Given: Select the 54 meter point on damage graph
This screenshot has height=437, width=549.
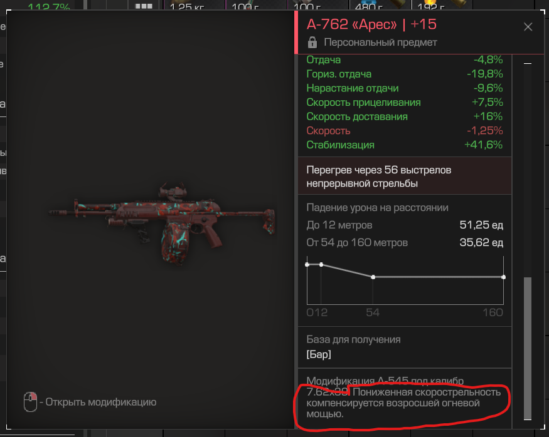Looking at the screenshot, I should 373,277.
